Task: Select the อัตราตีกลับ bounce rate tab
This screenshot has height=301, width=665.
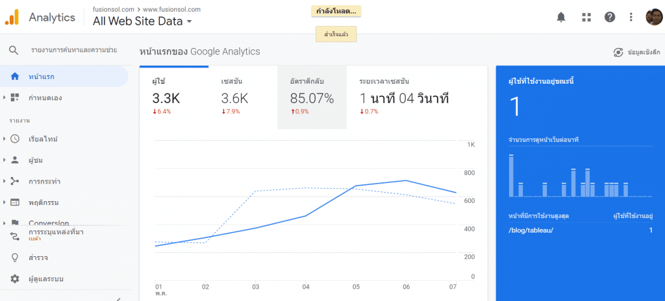Action: [312, 97]
